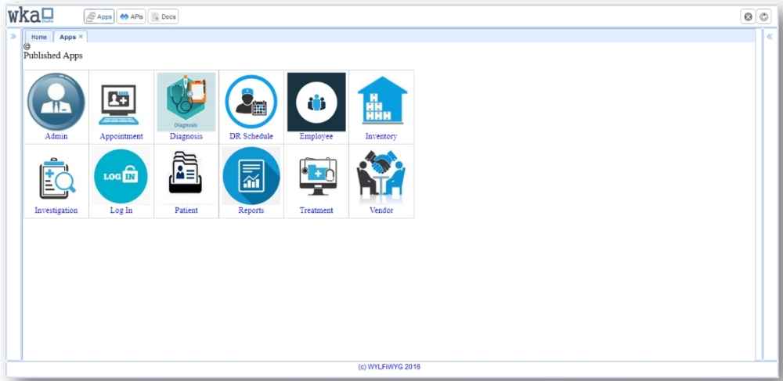Click the Vendor text link
The height and width of the screenshot is (381, 783).
pos(381,210)
